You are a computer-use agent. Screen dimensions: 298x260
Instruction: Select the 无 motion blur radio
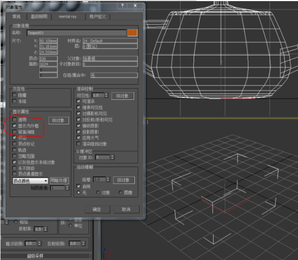[x=78, y=193]
